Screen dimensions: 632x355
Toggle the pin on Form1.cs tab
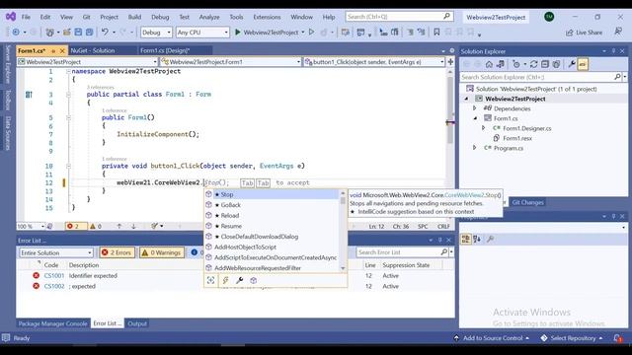[x=53, y=50]
